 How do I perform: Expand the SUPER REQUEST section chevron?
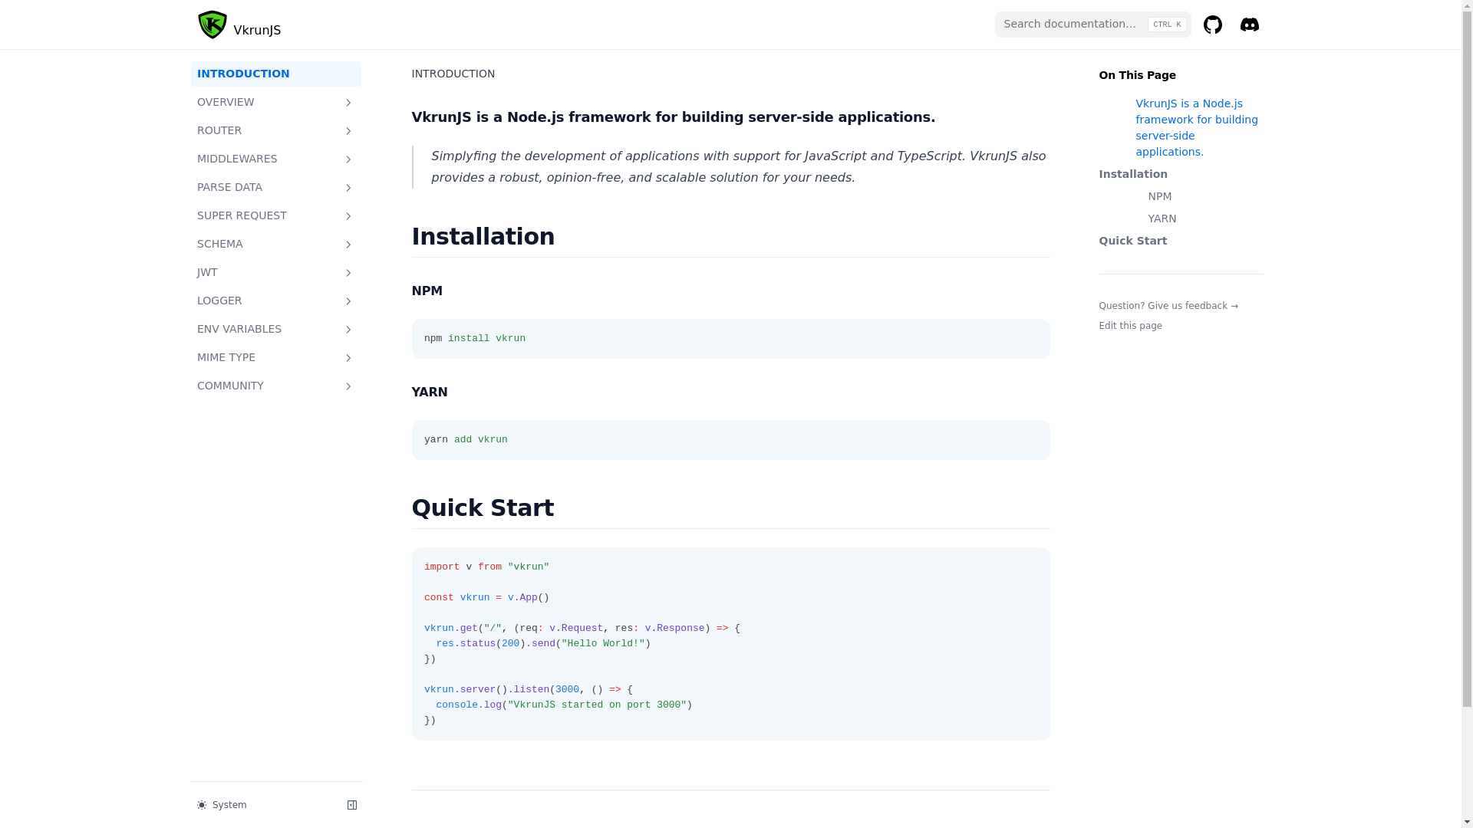point(348,215)
